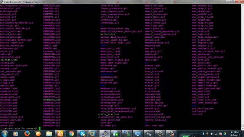Click the fndmmenu.GIF file name

tap(52, 100)
